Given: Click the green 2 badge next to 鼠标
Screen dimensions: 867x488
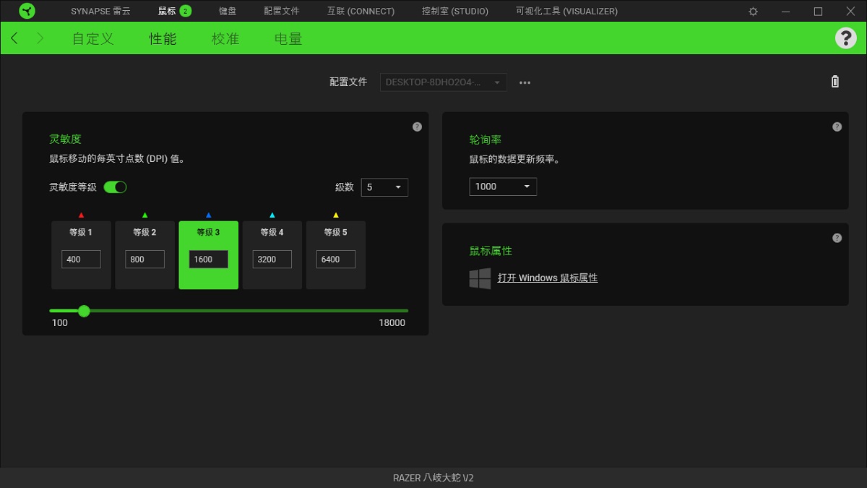Looking at the screenshot, I should pyautogui.click(x=186, y=11).
